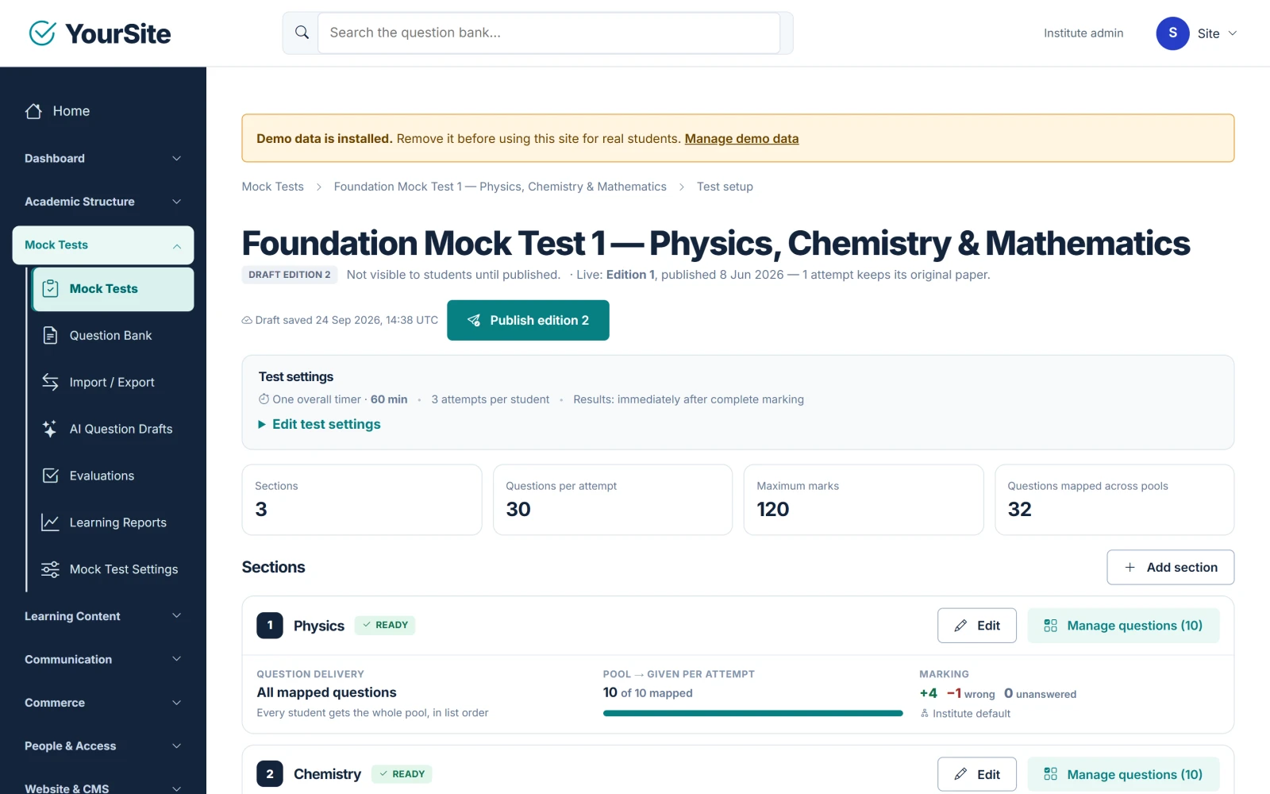Click the Home house icon in sidebar
Viewport: 1270px width, 794px height.
click(x=33, y=111)
